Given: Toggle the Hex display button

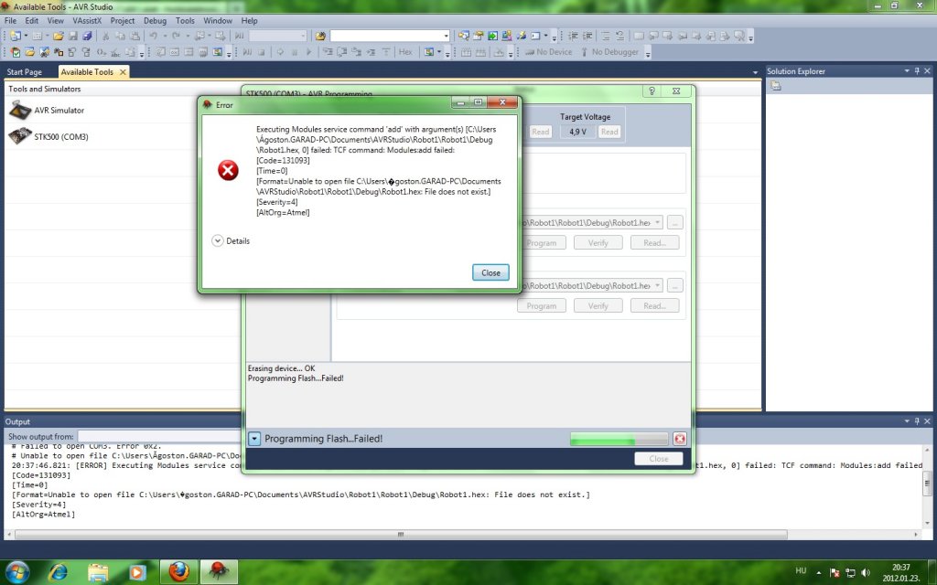Looking at the screenshot, I should pos(405,52).
